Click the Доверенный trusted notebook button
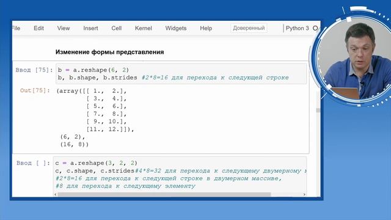 click(x=249, y=28)
